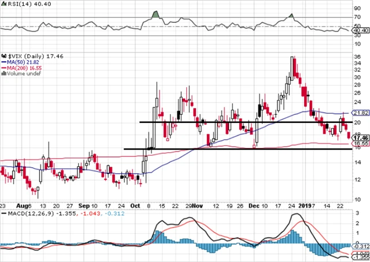
Task: Click the MACD(12,26,9) indicator icon
Action: point(3,214)
